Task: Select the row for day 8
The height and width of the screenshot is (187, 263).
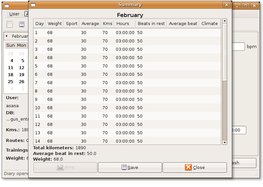Action: pyautogui.click(x=127, y=91)
